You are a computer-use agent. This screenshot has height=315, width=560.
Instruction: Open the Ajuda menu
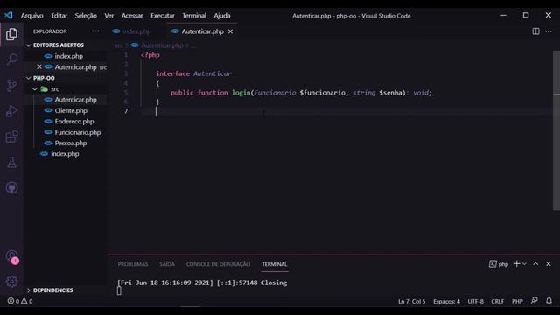tap(222, 16)
